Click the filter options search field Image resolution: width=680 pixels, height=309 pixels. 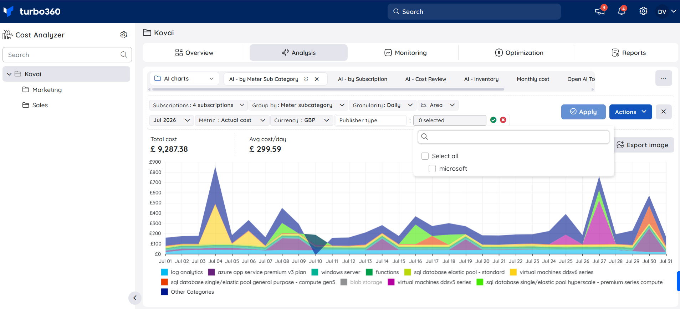[x=513, y=137]
